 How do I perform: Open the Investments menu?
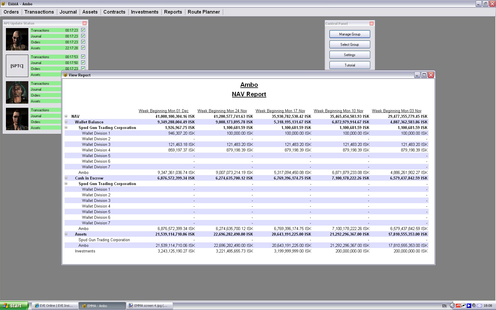[144, 12]
